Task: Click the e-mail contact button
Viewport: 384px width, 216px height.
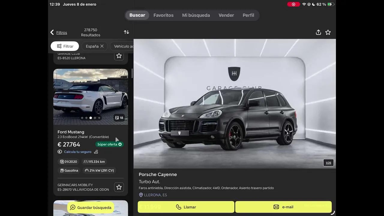Action: click(283, 207)
